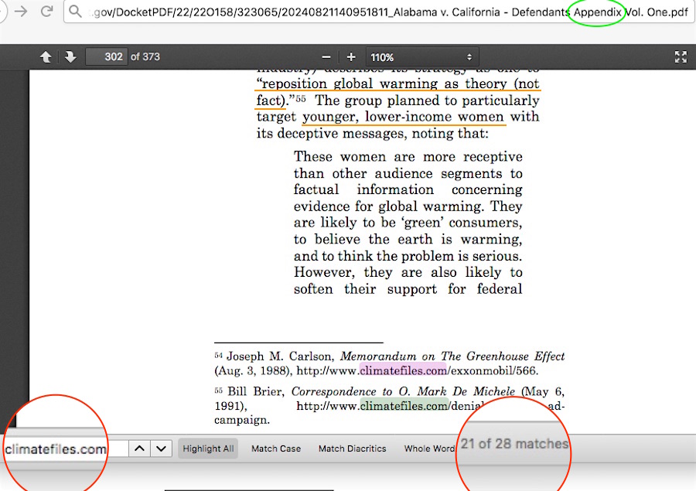The width and height of the screenshot is (696, 491).
Task: Navigate forward in browser history
Action: [x=21, y=12]
